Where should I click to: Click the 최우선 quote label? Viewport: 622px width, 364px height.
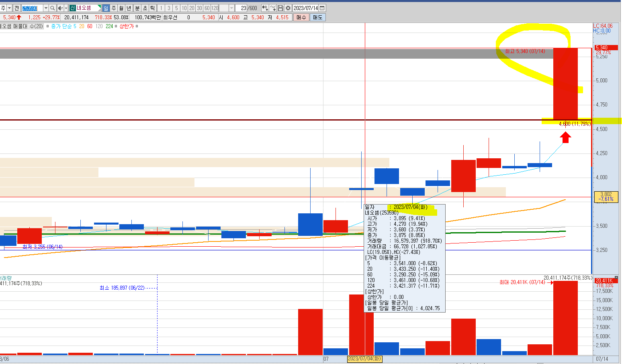click(x=170, y=17)
